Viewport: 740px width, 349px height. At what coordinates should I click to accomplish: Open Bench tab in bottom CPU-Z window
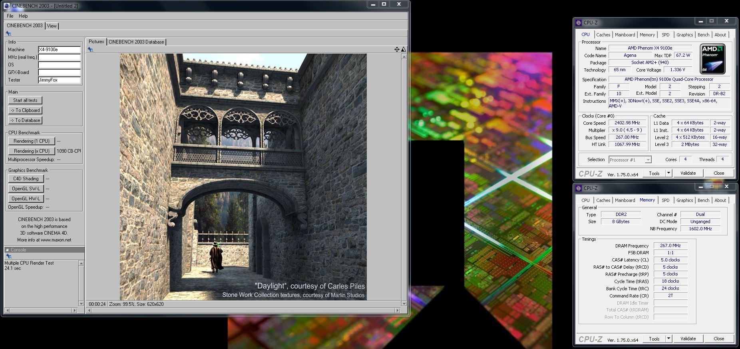(704, 200)
